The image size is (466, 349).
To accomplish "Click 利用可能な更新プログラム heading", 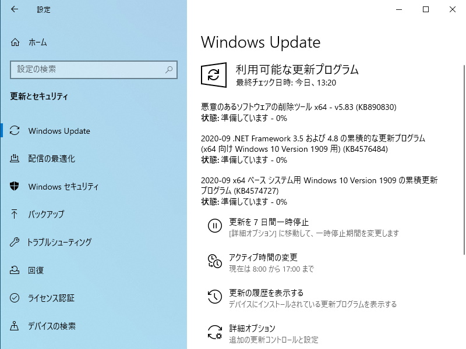I will point(297,69).
